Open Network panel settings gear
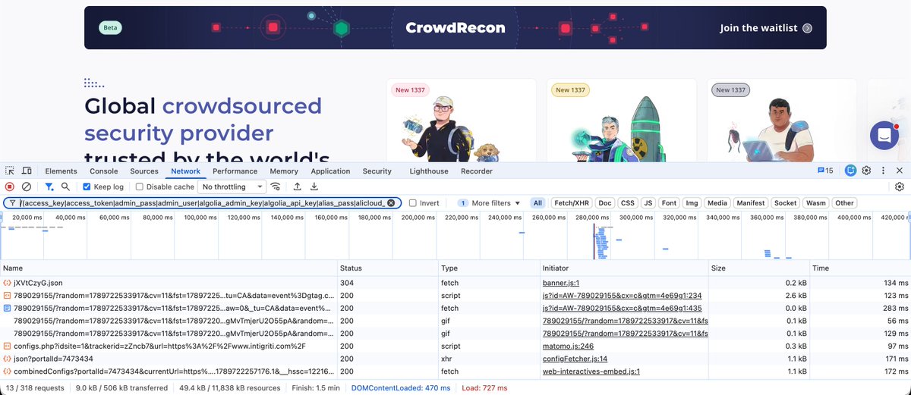Image resolution: width=911 pixels, height=395 pixels. pyautogui.click(x=900, y=187)
